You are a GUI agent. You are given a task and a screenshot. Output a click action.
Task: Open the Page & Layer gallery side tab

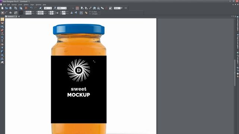pos(238,41)
